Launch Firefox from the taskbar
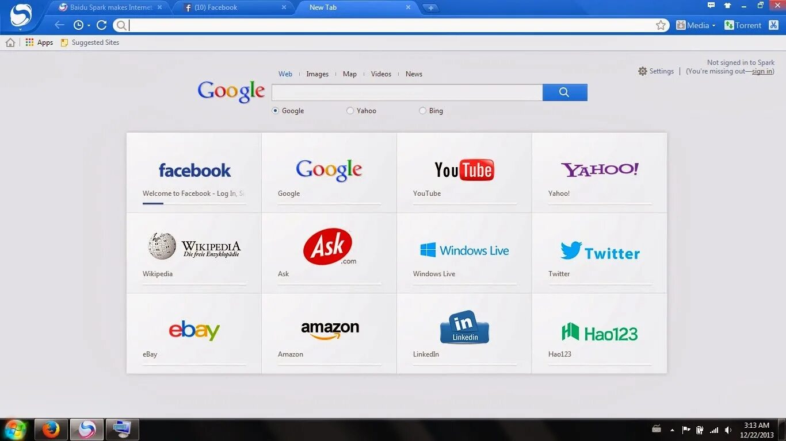Screen dimensions: 786x441 click(51, 430)
